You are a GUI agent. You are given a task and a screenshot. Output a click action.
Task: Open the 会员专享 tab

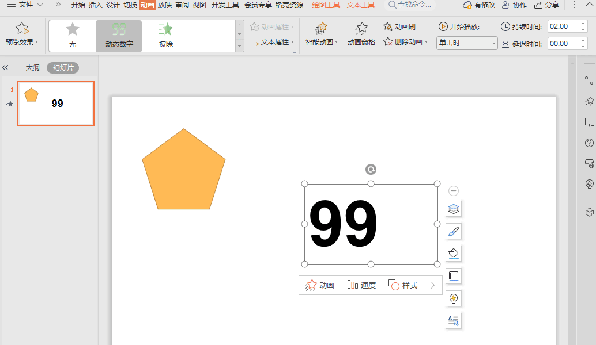(x=258, y=5)
